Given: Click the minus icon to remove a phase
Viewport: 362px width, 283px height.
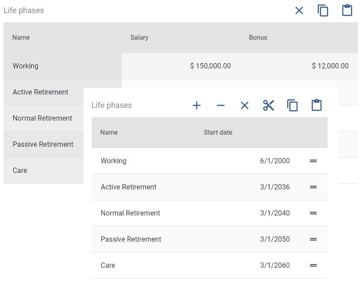Looking at the screenshot, I should (x=221, y=105).
